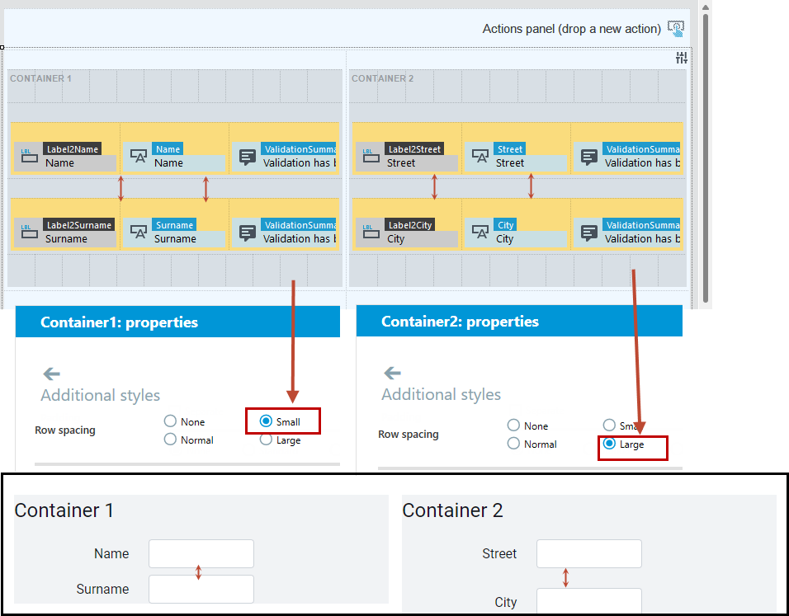The width and height of the screenshot is (789, 616).
Task: Click the "Container 1" heading in the preview
Action: (64, 510)
